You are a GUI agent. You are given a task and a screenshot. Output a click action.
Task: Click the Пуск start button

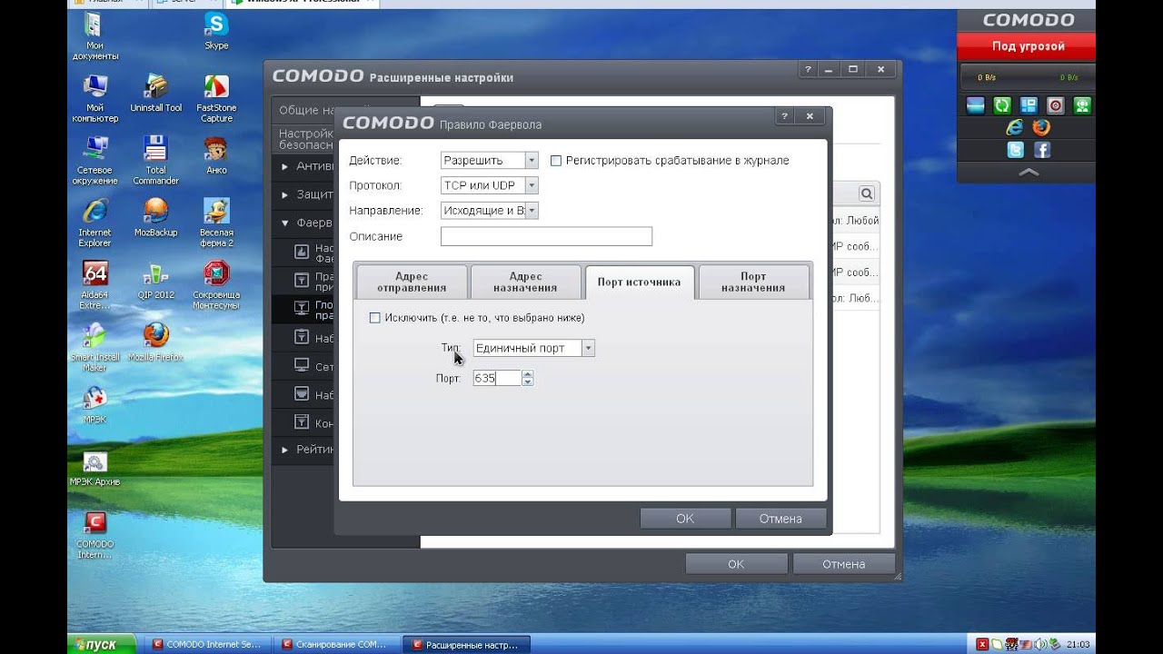(103, 644)
